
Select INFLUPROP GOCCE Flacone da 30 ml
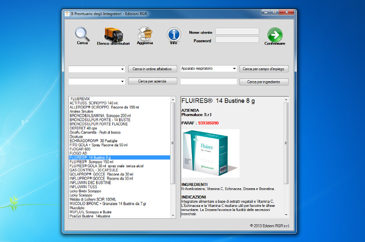click(x=120, y=178)
